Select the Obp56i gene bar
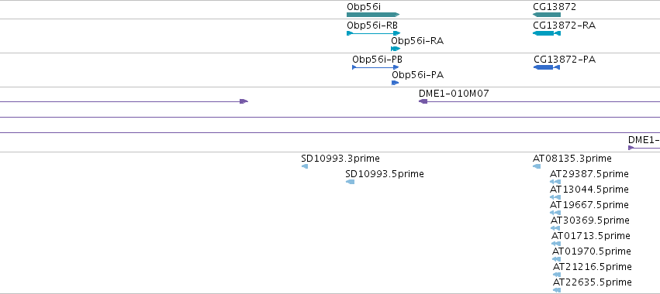Image resolution: width=660 pixels, height=294 pixels. click(x=373, y=15)
